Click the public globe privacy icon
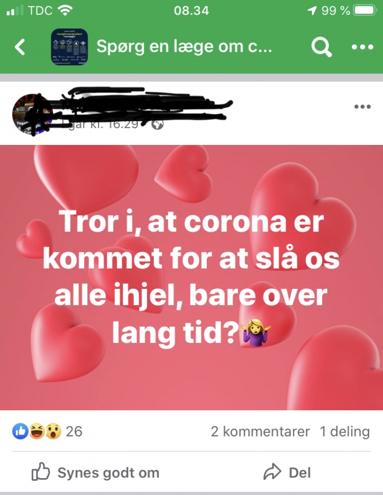 click(x=158, y=124)
